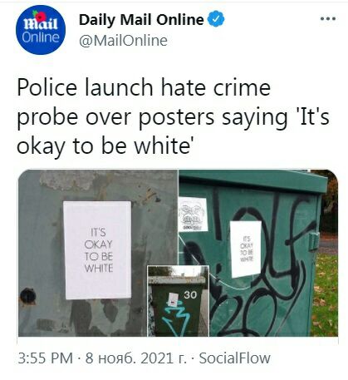Open the @MailOnline handle link
348x380 pixels.
123,41
